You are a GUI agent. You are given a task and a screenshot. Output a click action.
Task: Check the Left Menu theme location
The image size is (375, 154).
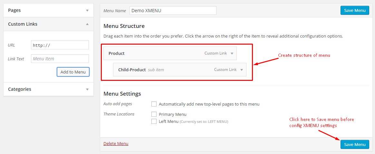click(x=154, y=121)
